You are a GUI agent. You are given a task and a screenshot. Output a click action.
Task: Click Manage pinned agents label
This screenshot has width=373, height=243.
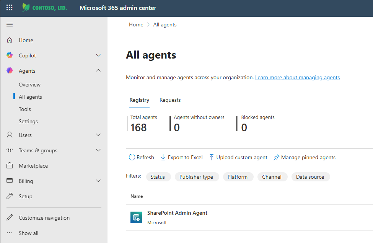(308, 157)
